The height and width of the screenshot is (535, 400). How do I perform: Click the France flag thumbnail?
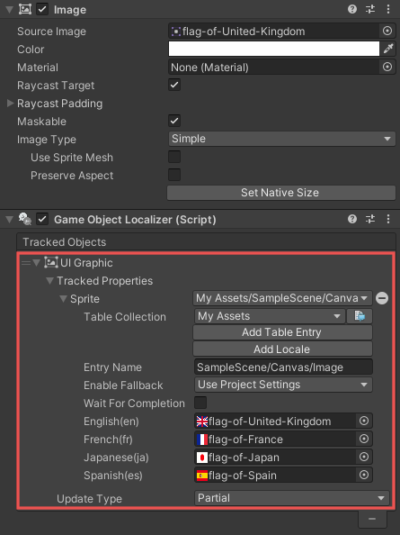coord(202,440)
